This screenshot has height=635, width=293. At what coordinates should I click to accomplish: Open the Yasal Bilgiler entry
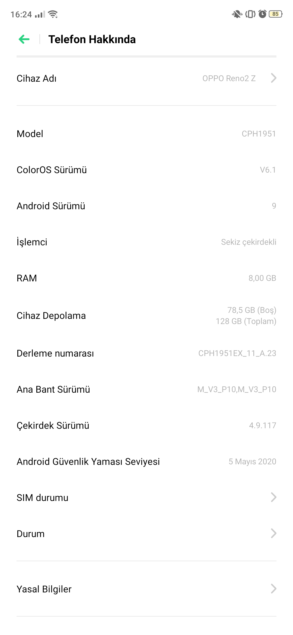[x=146, y=589]
